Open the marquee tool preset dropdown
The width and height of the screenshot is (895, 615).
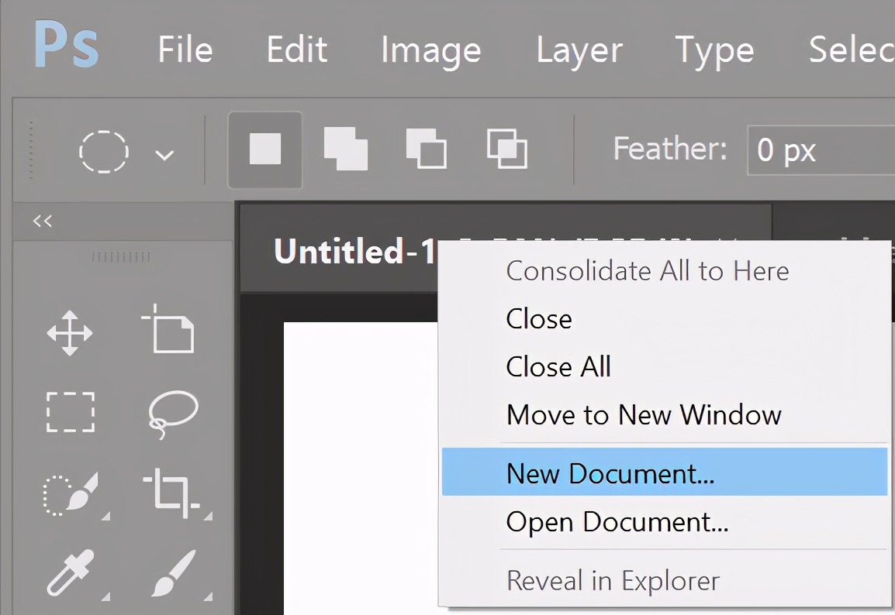pyautogui.click(x=164, y=153)
